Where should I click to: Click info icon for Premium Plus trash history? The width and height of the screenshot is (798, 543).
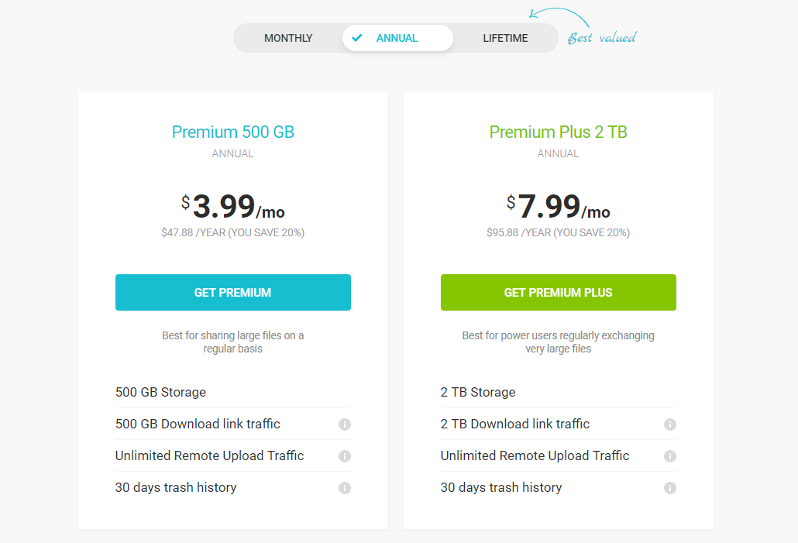[670, 488]
